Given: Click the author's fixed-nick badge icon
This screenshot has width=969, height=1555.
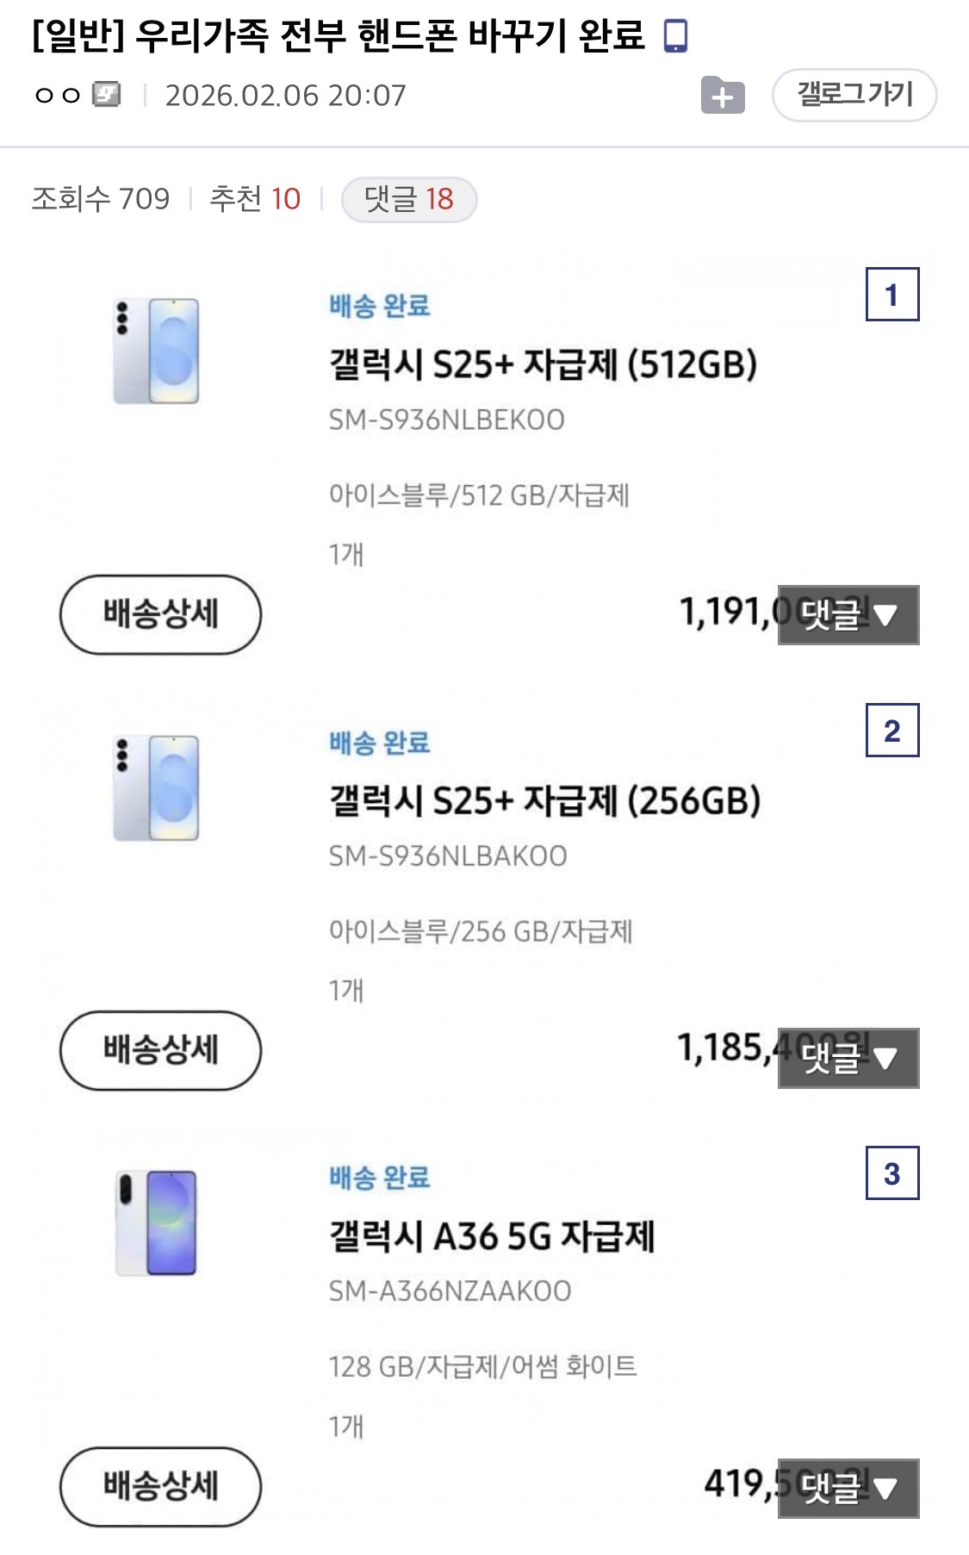Looking at the screenshot, I should pos(107,94).
